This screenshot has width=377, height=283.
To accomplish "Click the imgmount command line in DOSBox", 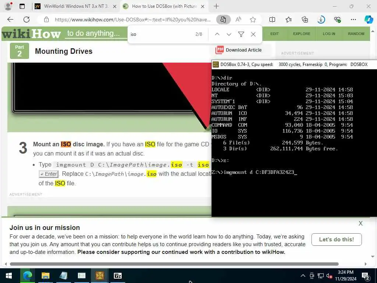I will [254, 172].
